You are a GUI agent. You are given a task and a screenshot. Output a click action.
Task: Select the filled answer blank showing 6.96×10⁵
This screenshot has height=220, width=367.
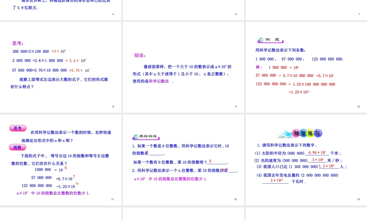pyautogui.click(x=317, y=153)
